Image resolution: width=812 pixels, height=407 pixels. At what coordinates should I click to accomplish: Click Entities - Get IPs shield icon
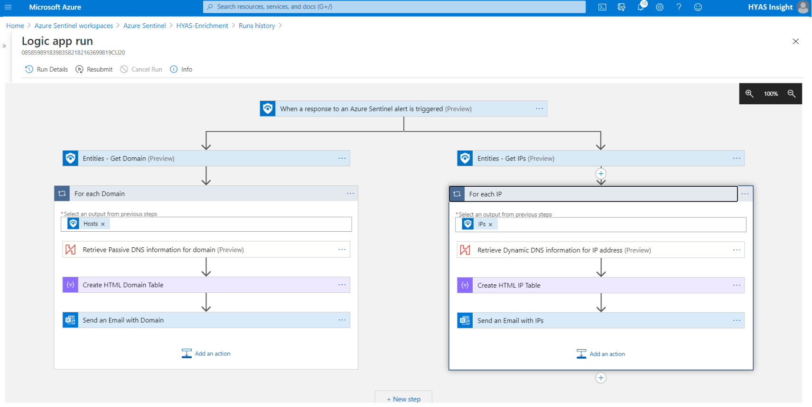pos(465,158)
